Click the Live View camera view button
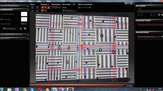Viewport: 163px width, 91px height. click(x=55, y=7)
